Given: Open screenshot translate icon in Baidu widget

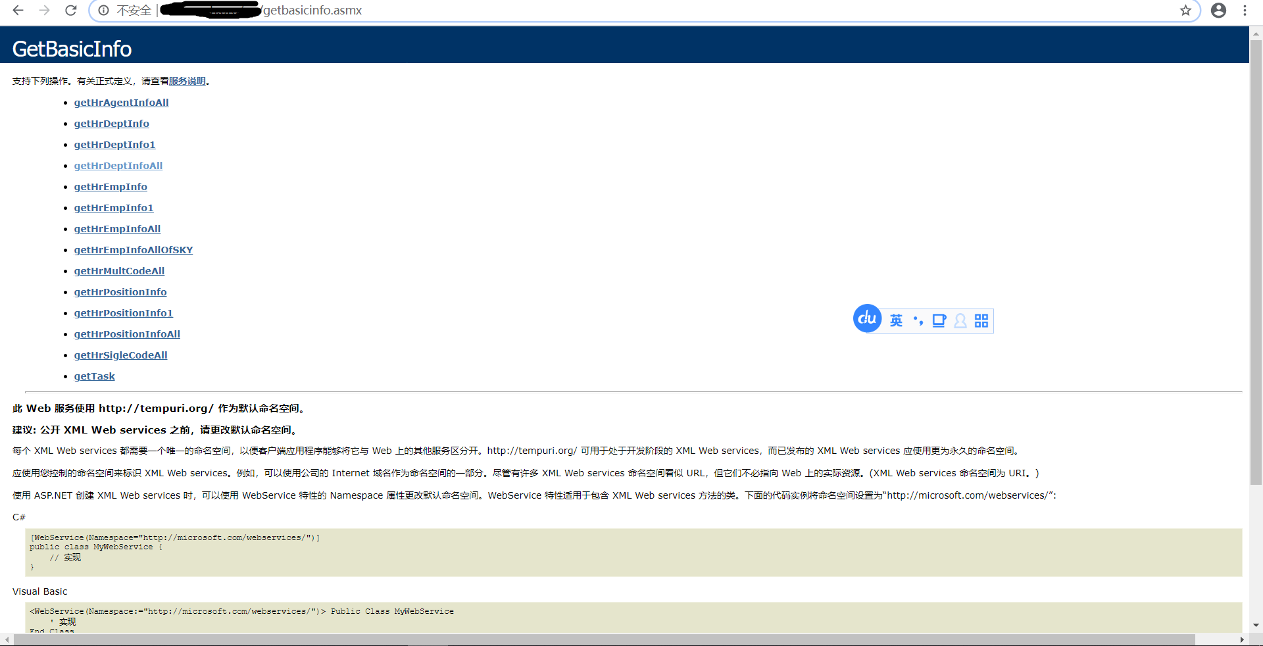Looking at the screenshot, I should point(939,320).
